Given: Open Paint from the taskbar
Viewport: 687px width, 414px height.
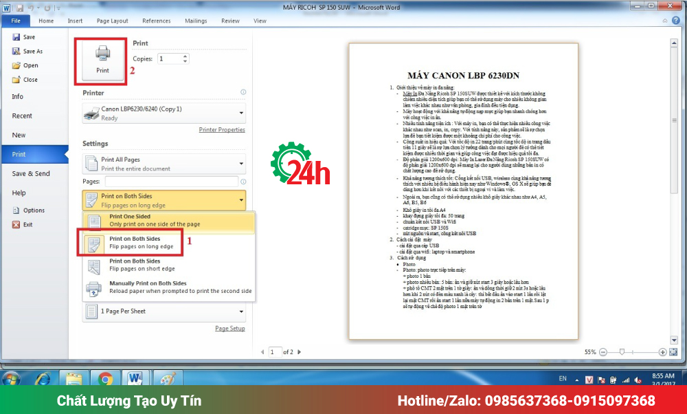Looking at the screenshot, I should pyautogui.click(x=168, y=378).
